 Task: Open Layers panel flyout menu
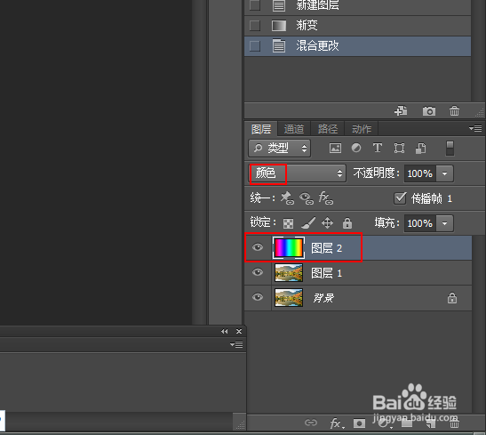pos(475,128)
